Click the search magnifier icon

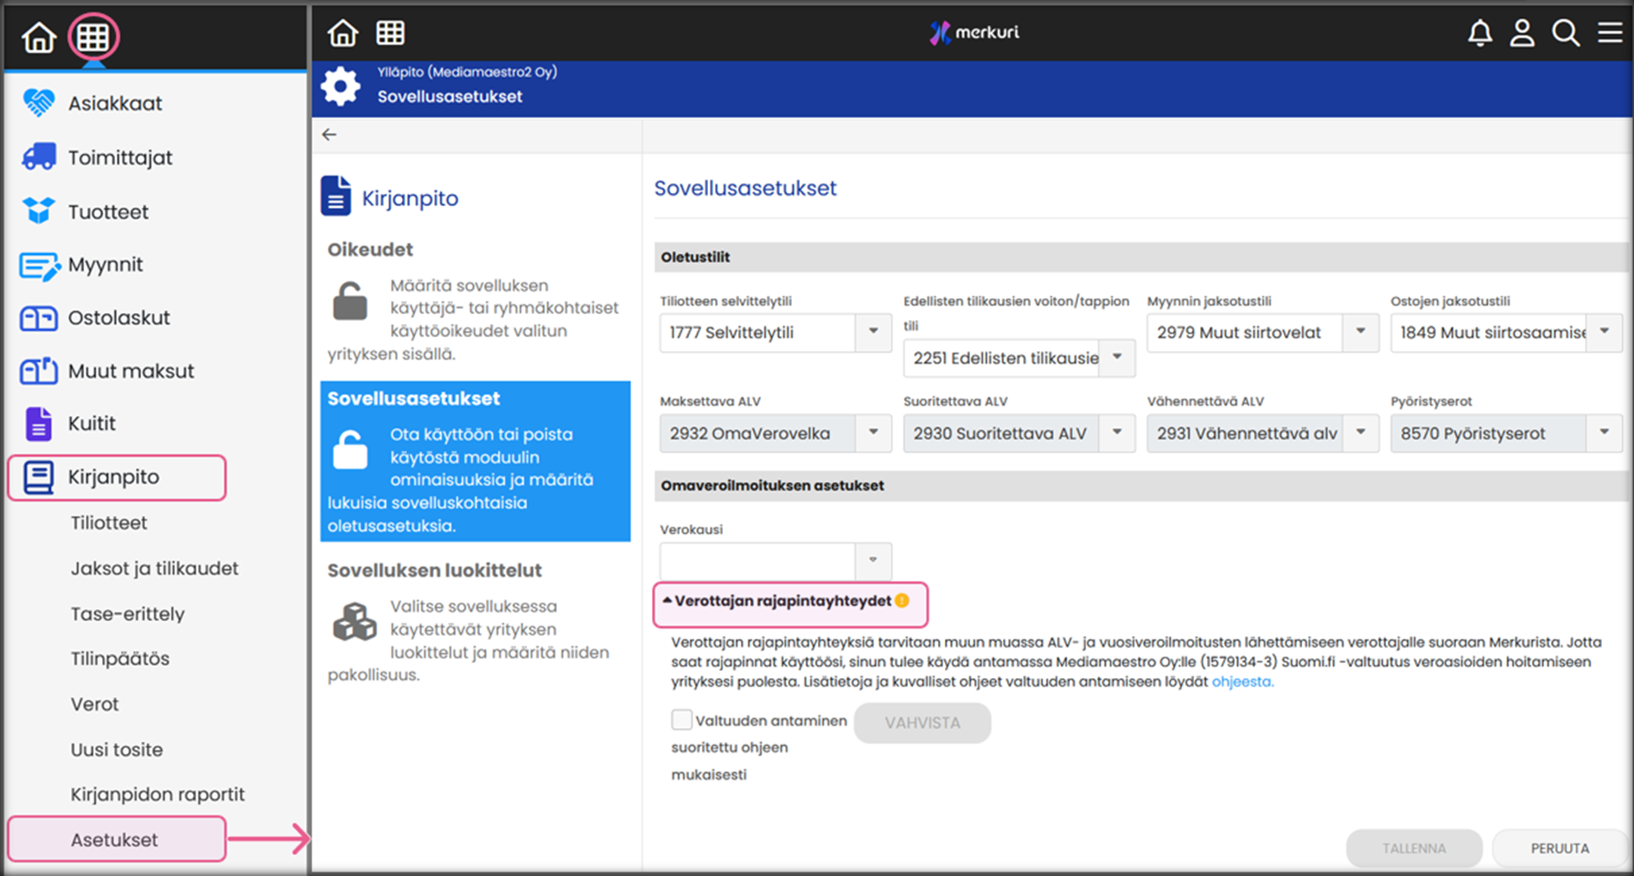(1565, 33)
